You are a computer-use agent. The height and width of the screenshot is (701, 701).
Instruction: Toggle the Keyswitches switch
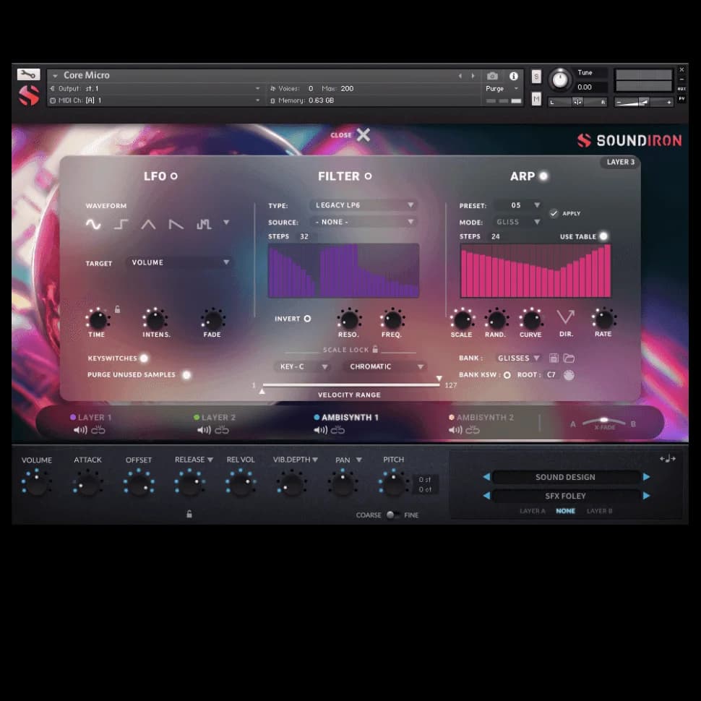tap(144, 358)
